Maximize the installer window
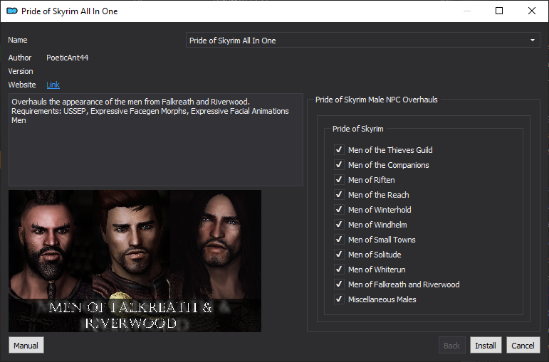Image resolution: width=549 pixels, height=362 pixels. 499,11
